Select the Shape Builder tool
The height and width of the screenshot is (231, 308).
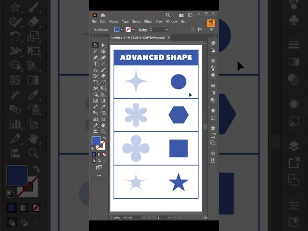95,94
